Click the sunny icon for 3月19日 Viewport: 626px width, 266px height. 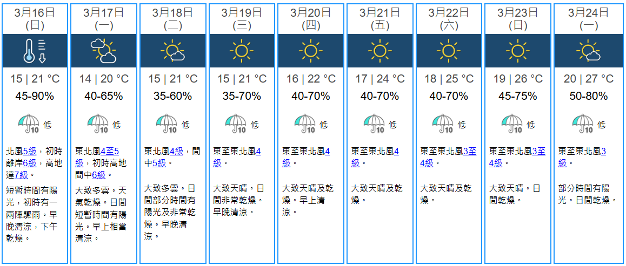click(x=242, y=51)
